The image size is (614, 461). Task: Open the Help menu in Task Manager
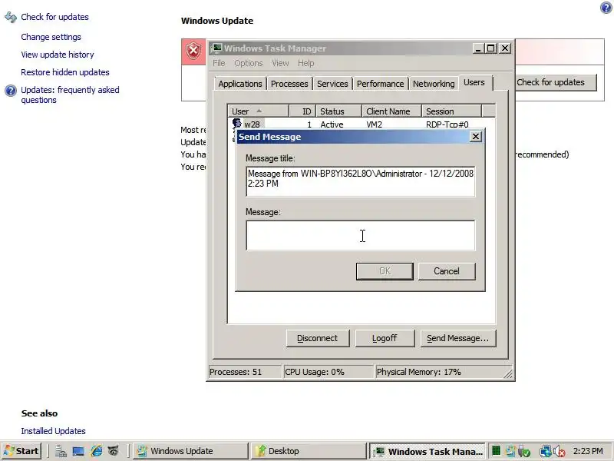[x=305, y=63]
